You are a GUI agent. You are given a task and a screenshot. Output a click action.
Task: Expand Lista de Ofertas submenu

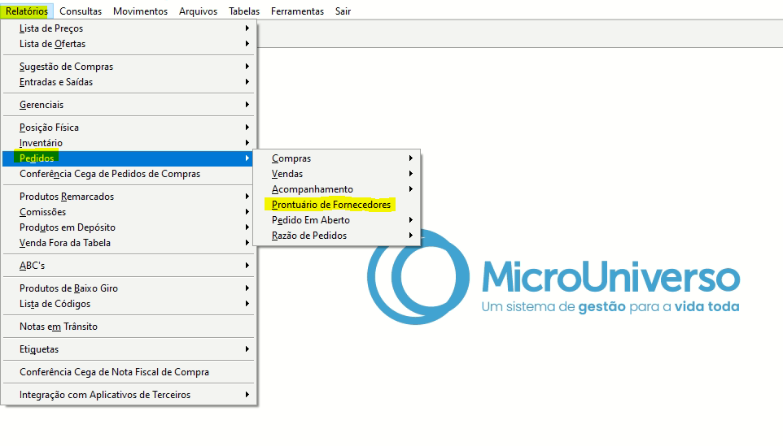[129, 44]
